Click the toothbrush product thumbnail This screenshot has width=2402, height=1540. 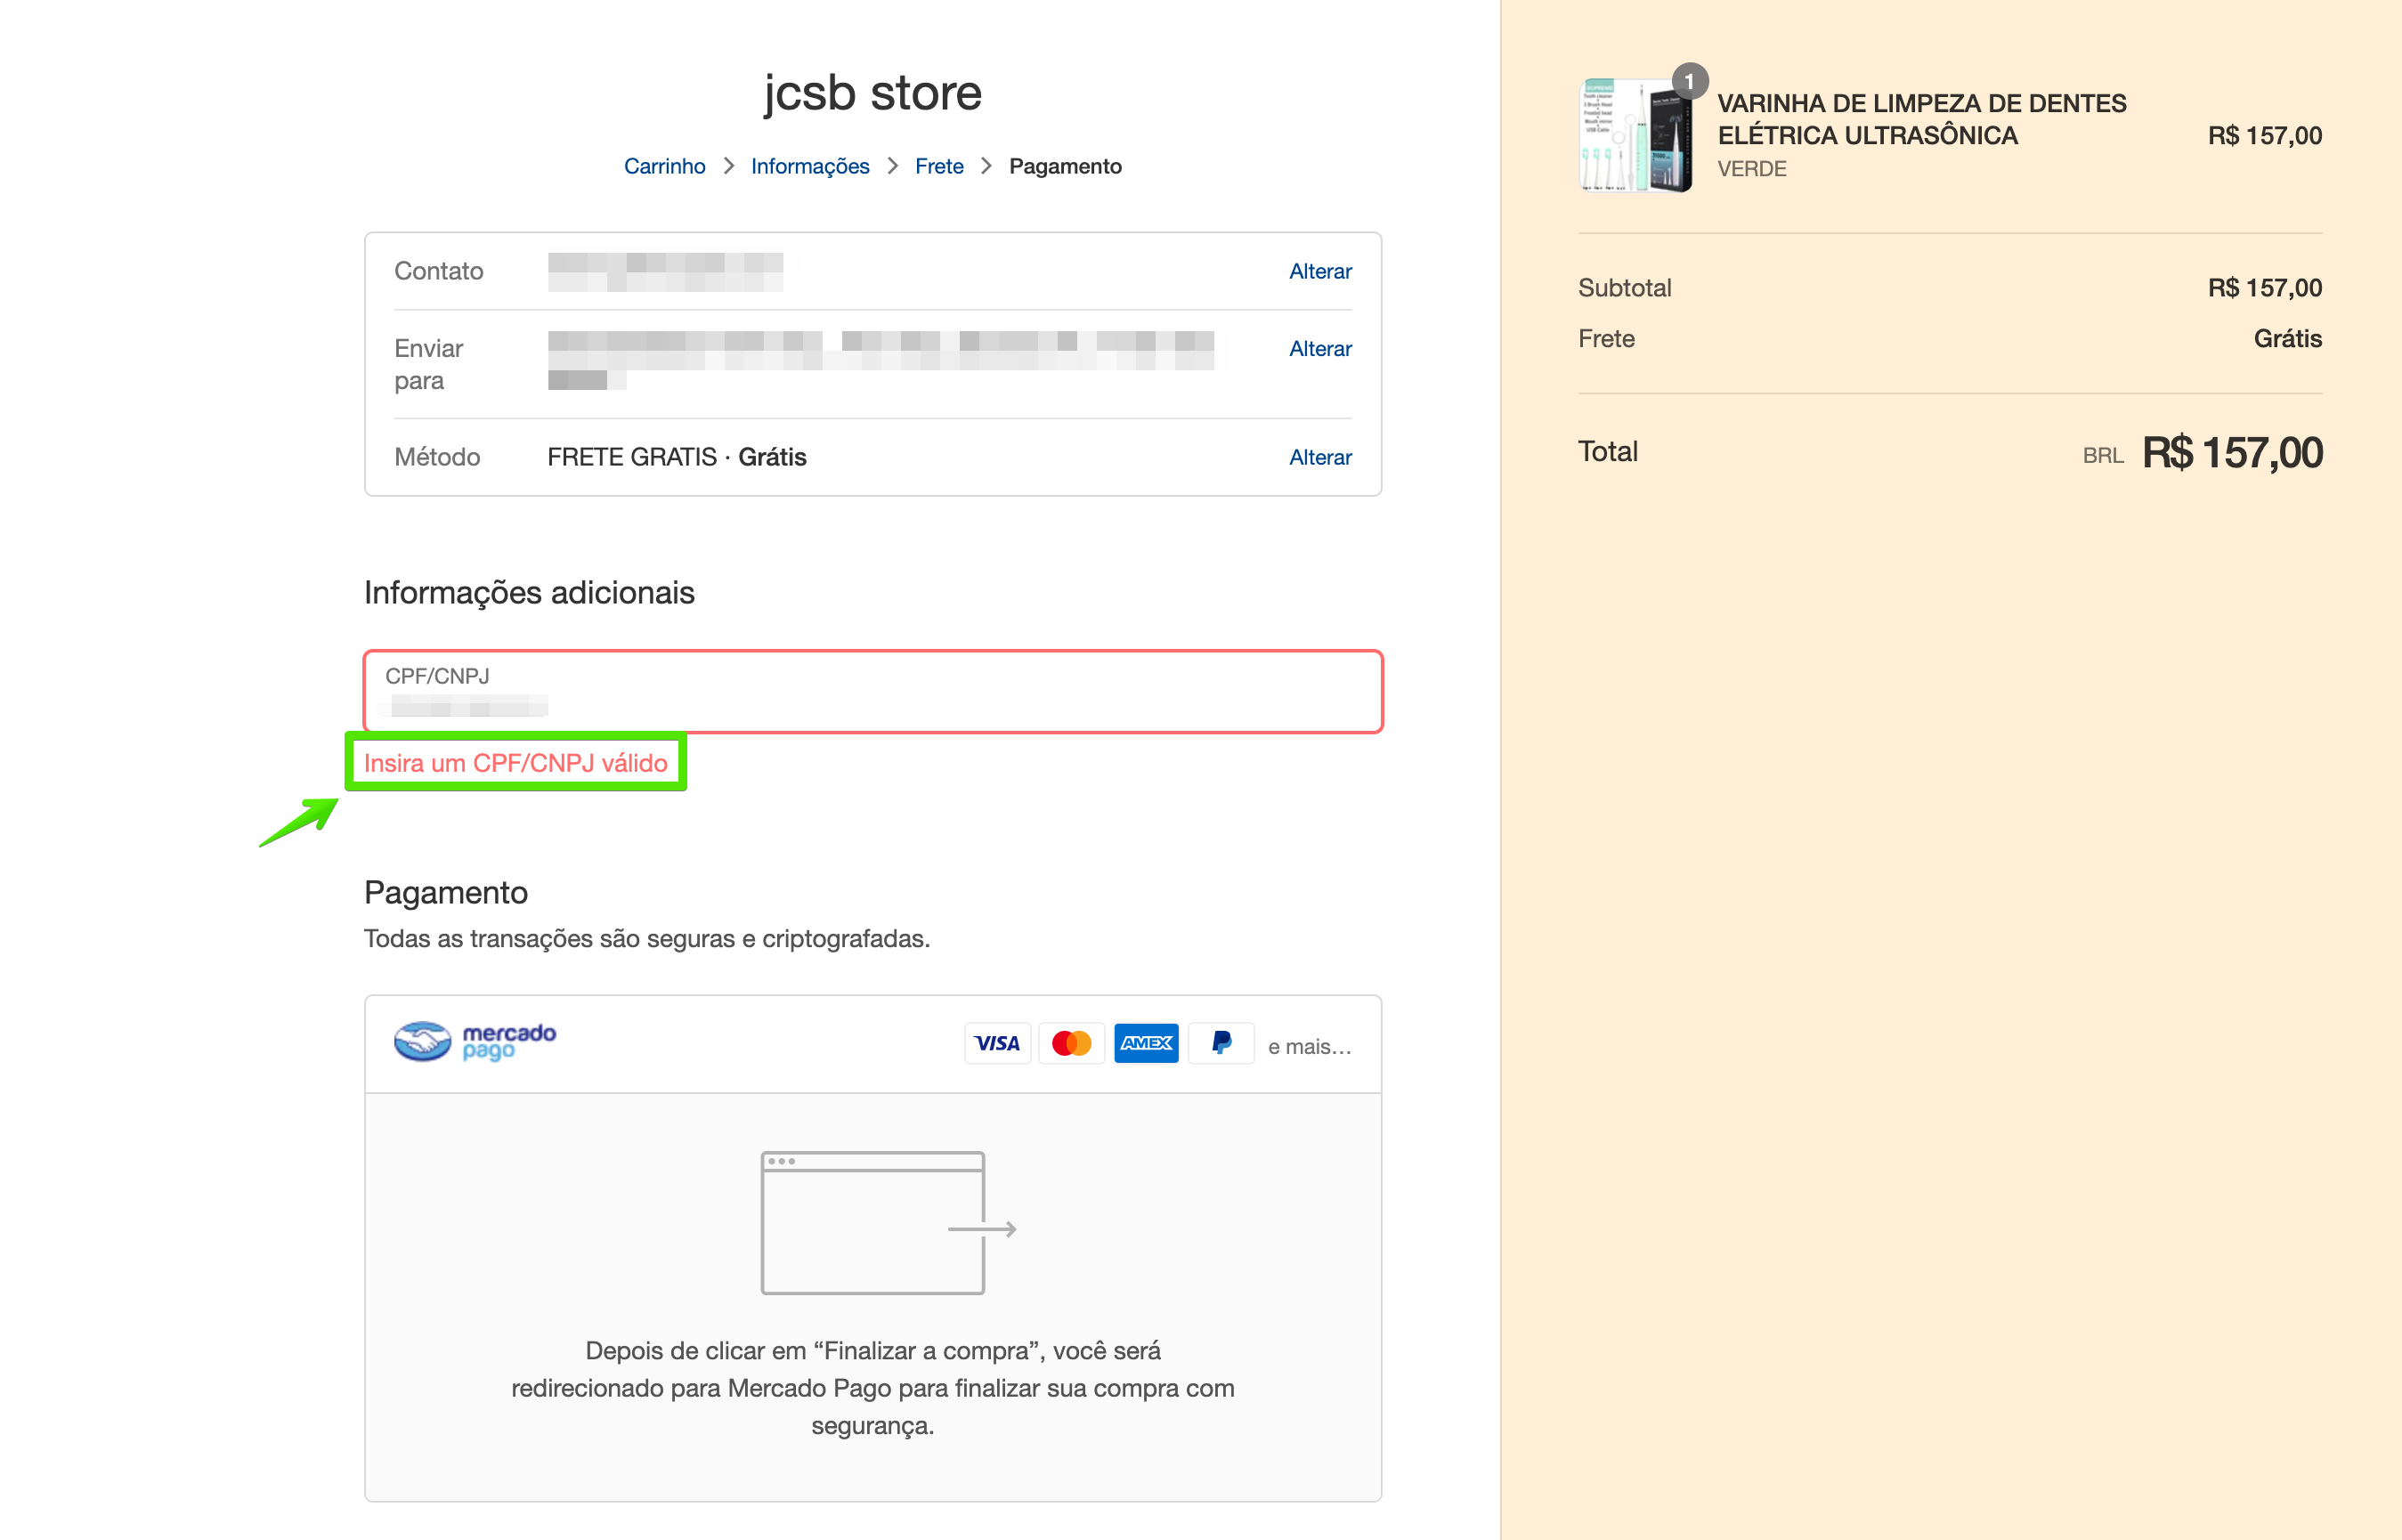point(1635,136)
